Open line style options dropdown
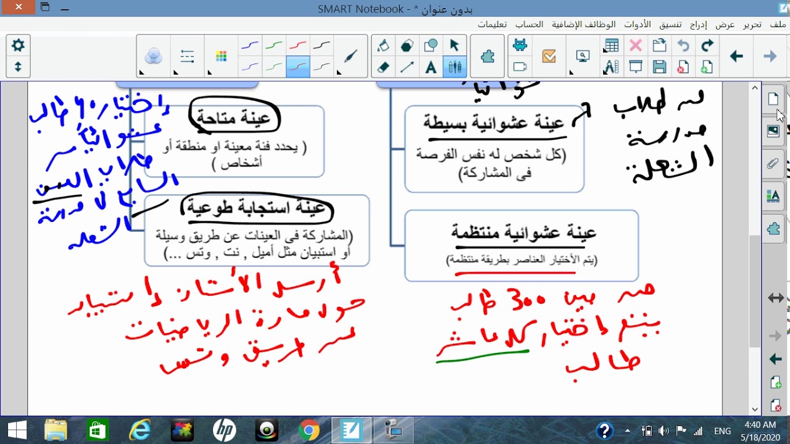 coord(187,57)
